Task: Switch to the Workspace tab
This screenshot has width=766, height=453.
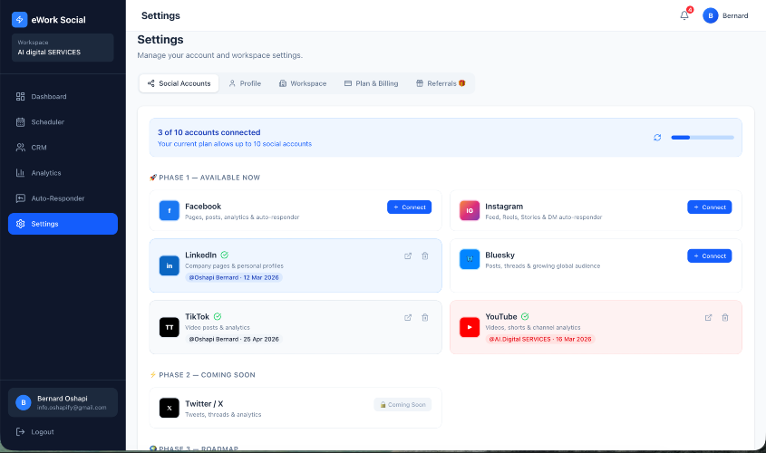Action: 303,83
